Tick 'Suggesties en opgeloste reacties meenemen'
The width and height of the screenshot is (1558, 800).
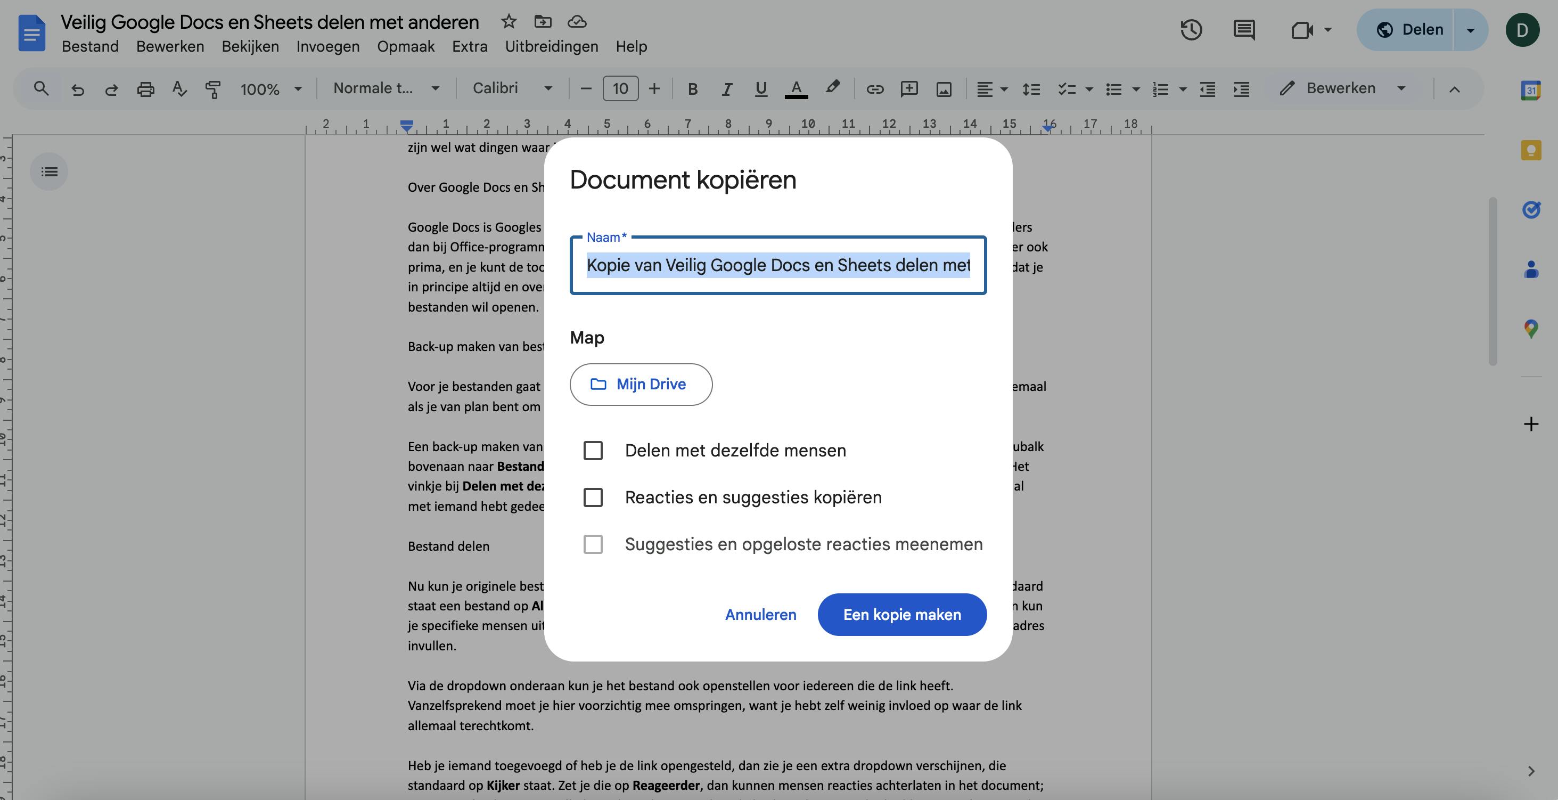[593, 544]
